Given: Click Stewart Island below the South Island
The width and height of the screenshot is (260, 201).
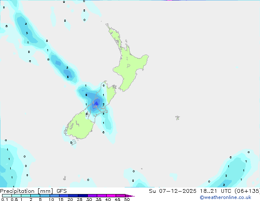Looking at the screenshot, I should point(73,142).
